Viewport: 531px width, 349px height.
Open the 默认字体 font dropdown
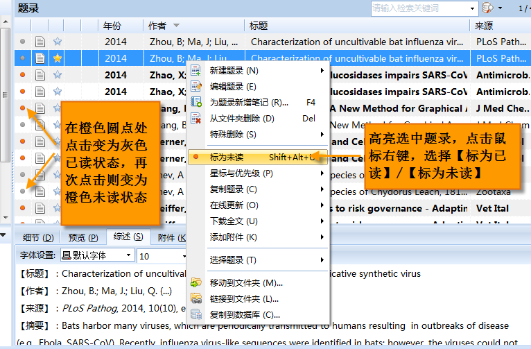129,255
